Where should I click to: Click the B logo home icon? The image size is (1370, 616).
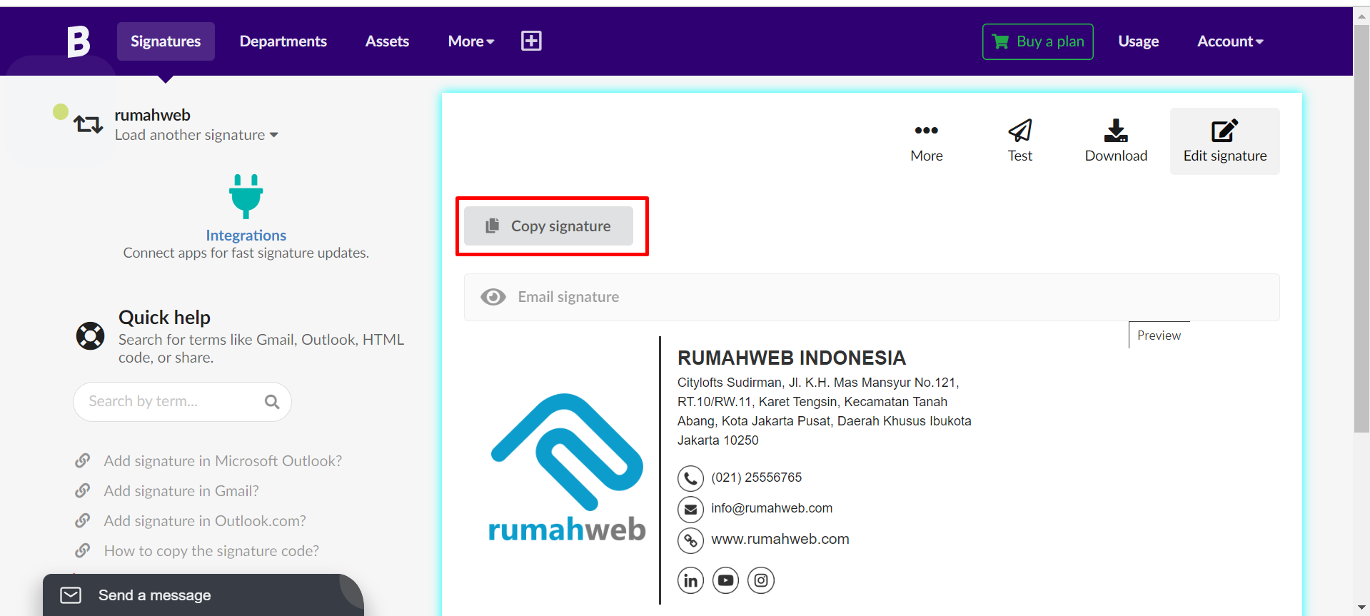79,41
